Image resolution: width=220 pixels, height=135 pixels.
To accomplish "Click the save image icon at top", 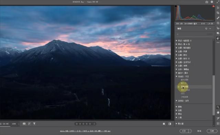I will pyautogui.click(x=207, y=2).
